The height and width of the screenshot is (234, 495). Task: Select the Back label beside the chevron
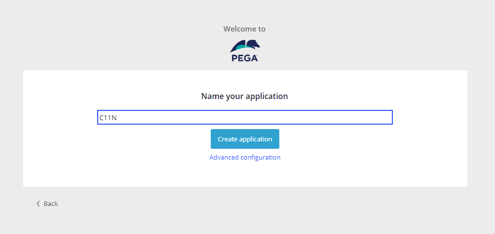[51, 203]
